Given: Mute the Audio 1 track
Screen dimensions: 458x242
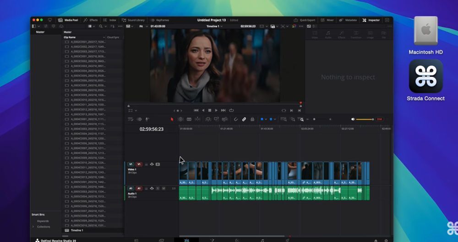Looking at the screenshot, I should coord(164,188).
